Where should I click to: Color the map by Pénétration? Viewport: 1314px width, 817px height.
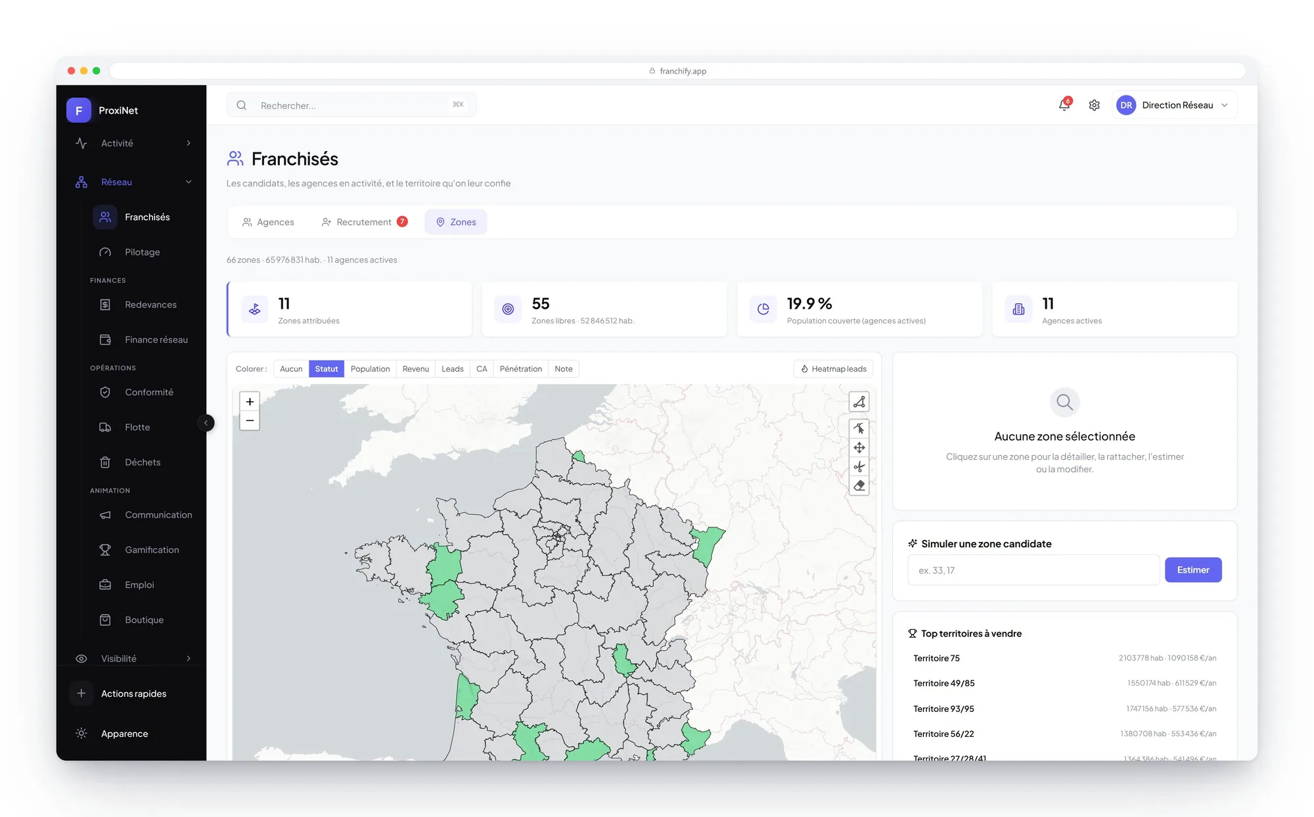point(521,369)
